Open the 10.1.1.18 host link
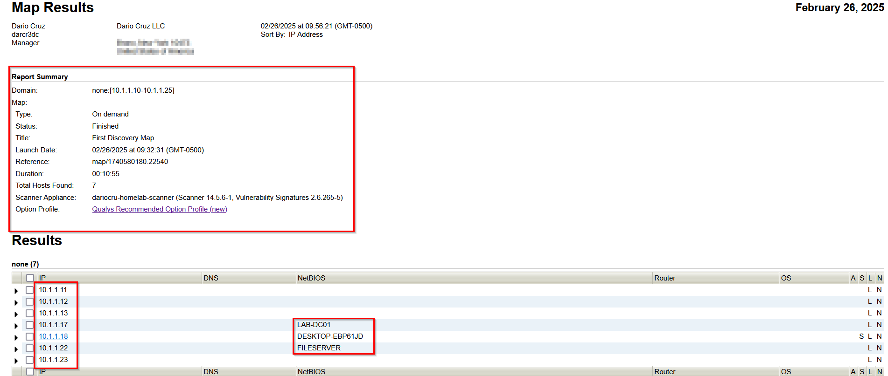The width and height of the screenshot is (888, 376). point(53,336)
